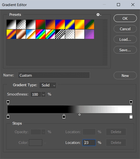Maximize the Gradient Editor window

click(x=118, y=5)
